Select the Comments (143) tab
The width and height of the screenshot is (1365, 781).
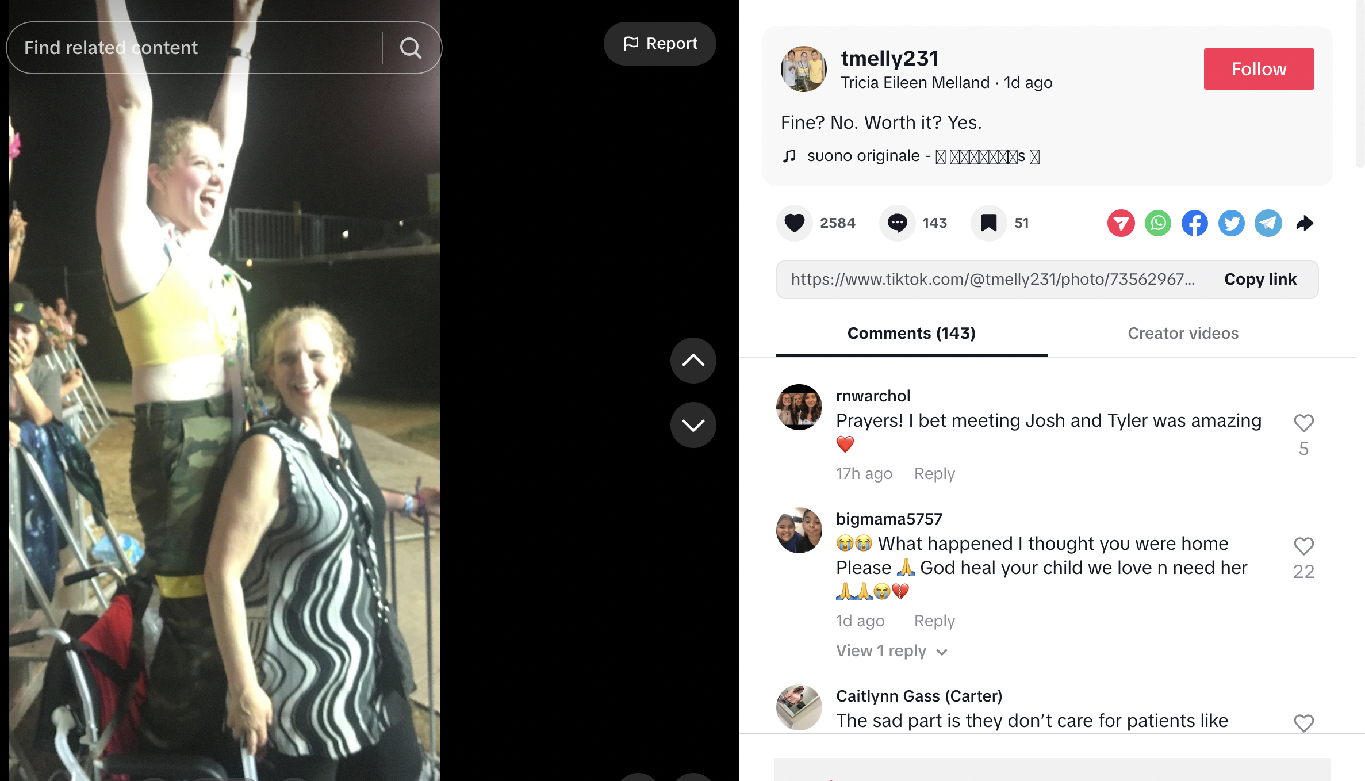pyautogui.click(x=911, y=334)
